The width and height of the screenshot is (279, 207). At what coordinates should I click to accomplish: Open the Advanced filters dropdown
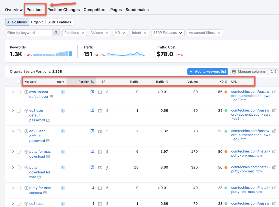(205, 32)
